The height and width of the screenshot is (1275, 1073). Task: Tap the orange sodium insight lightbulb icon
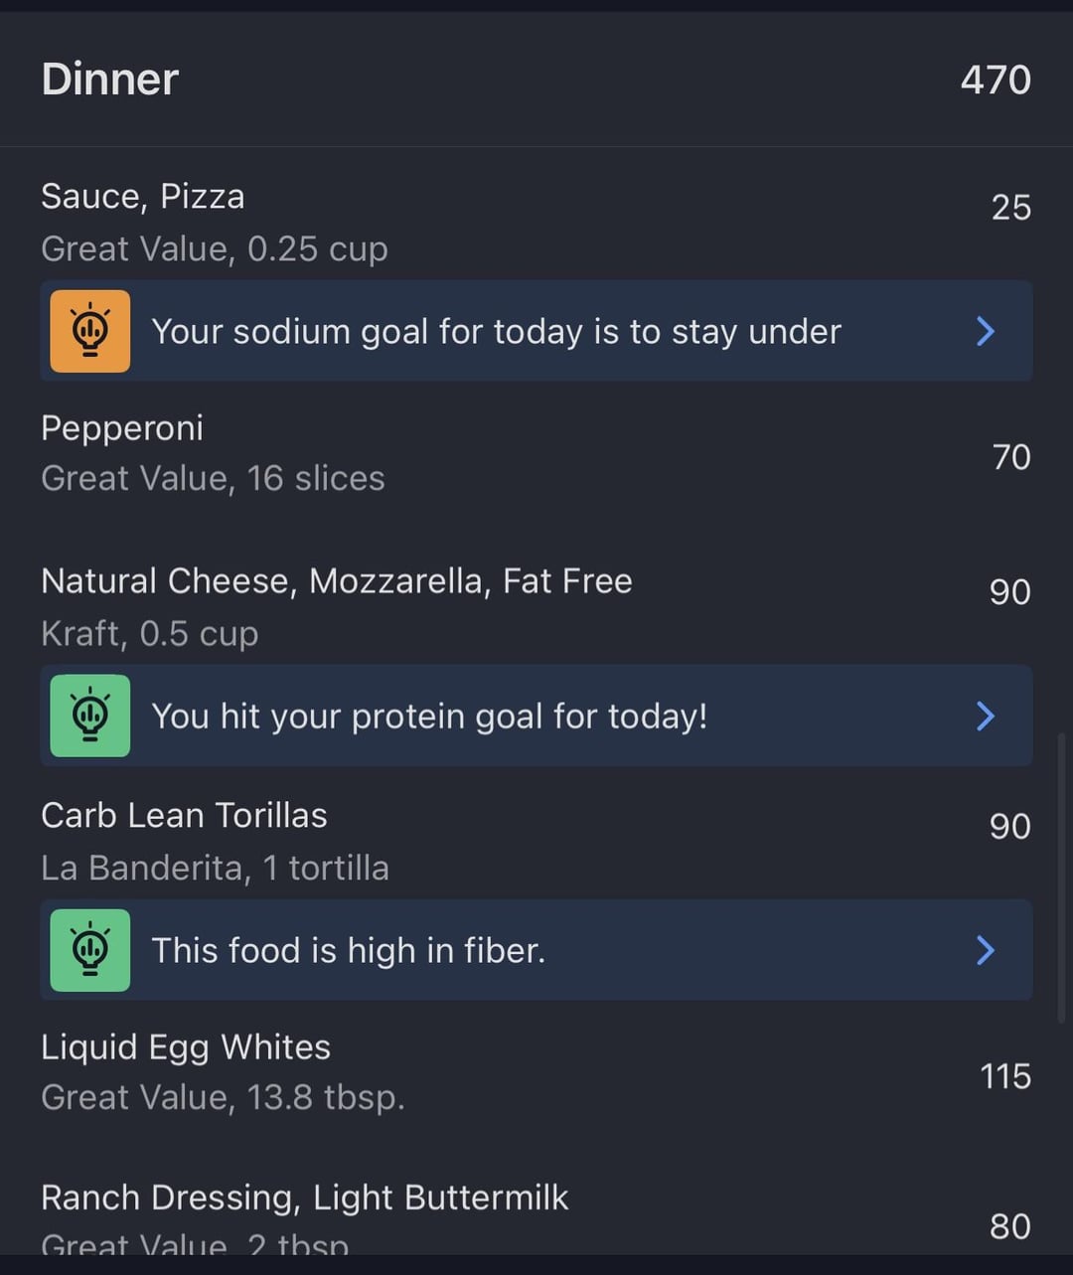coord(90,331)
